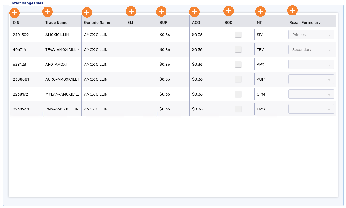Open Rexall Formulary dropdown for PMS-AMOXICILLIN
The height and width of the screenshot is (208, 346).
point(311,109)
